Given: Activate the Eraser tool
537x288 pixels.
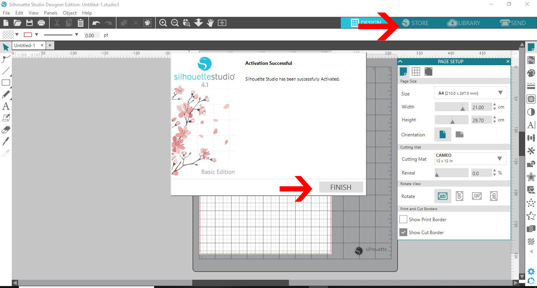Looking at the screenshot, I should point(6,129).
